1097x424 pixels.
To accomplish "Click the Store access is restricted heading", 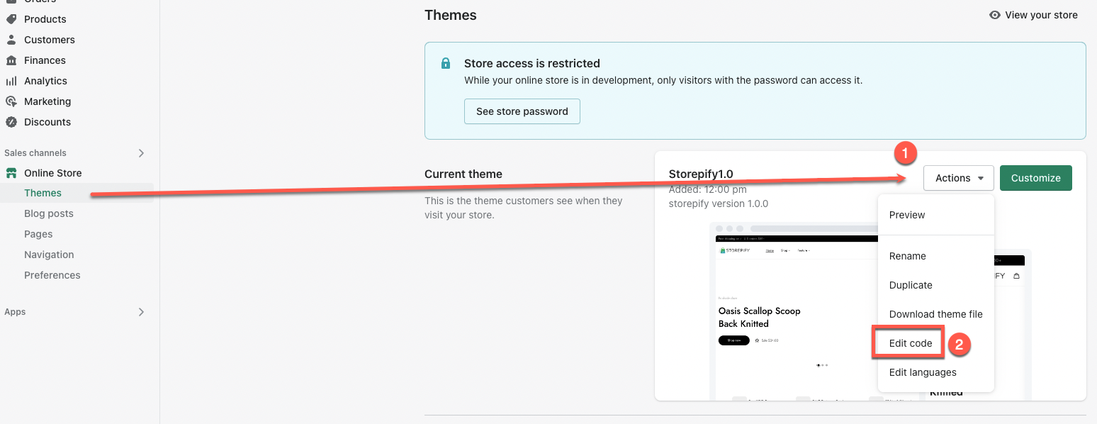I will (532, 63).
